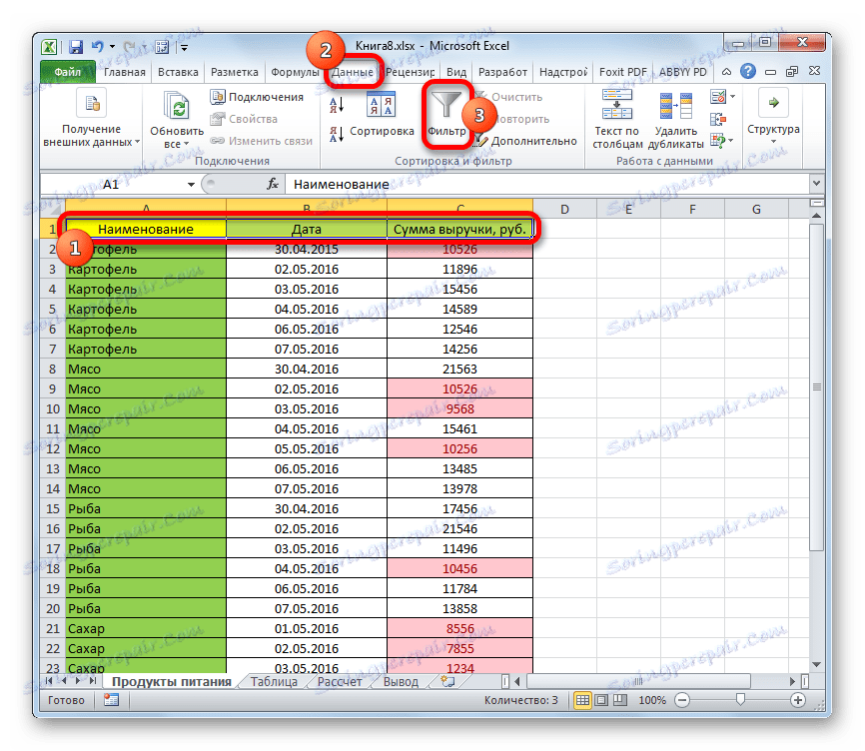Click the 100% zoom level button

pos(652,700)
